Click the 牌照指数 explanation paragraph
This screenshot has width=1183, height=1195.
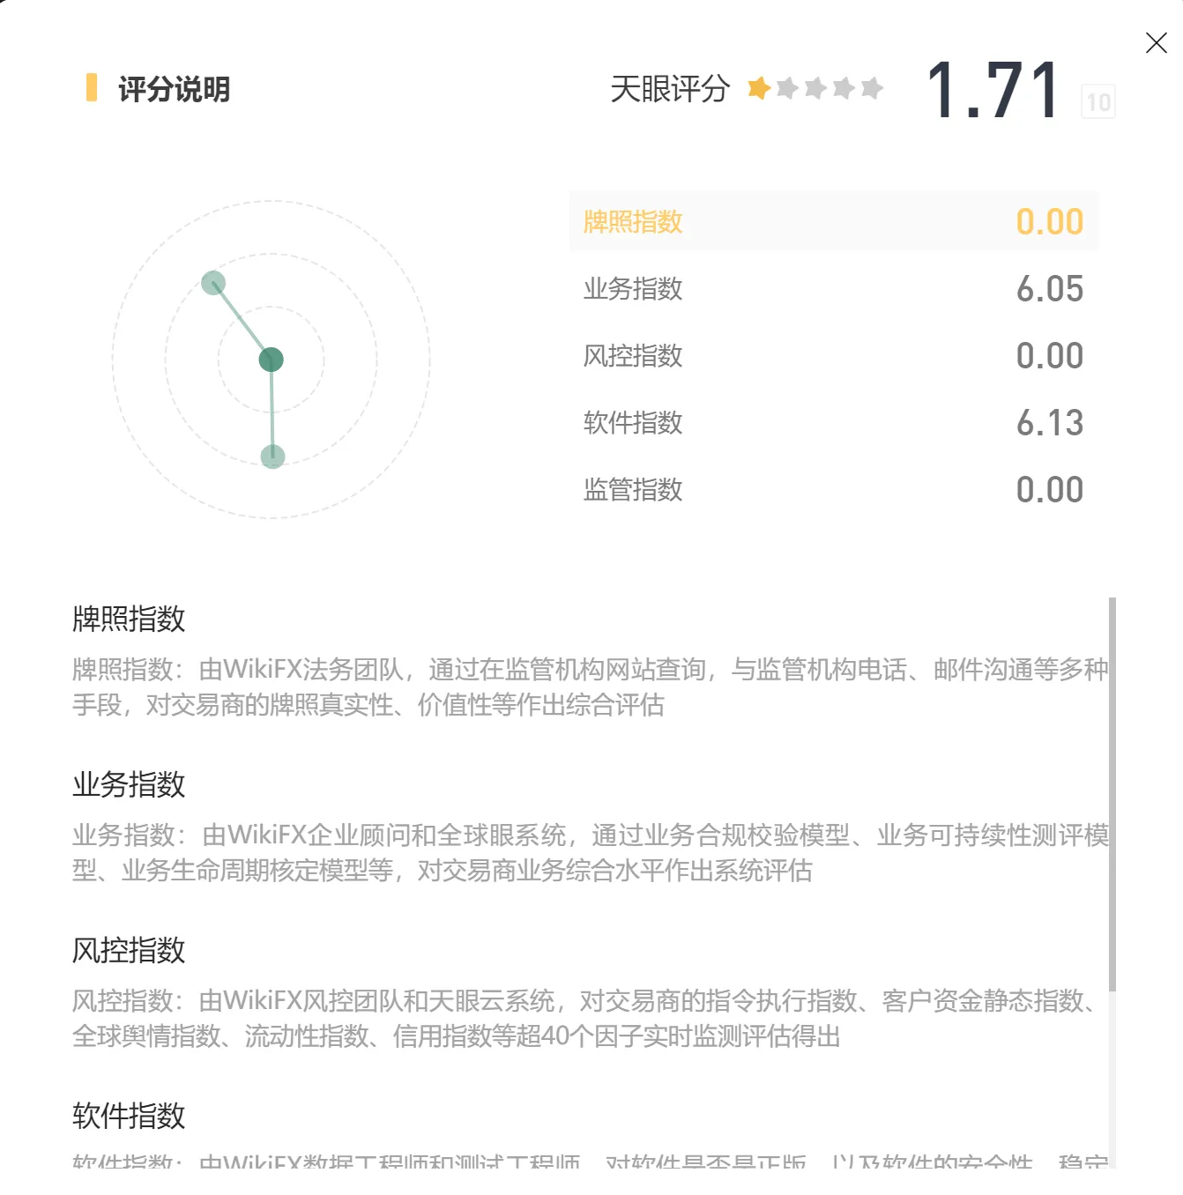click(590, 687)
